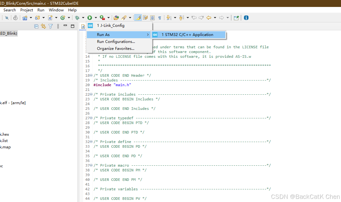Click the New Source Folder icon
The image size is (341, 202).
click(37, 18)
